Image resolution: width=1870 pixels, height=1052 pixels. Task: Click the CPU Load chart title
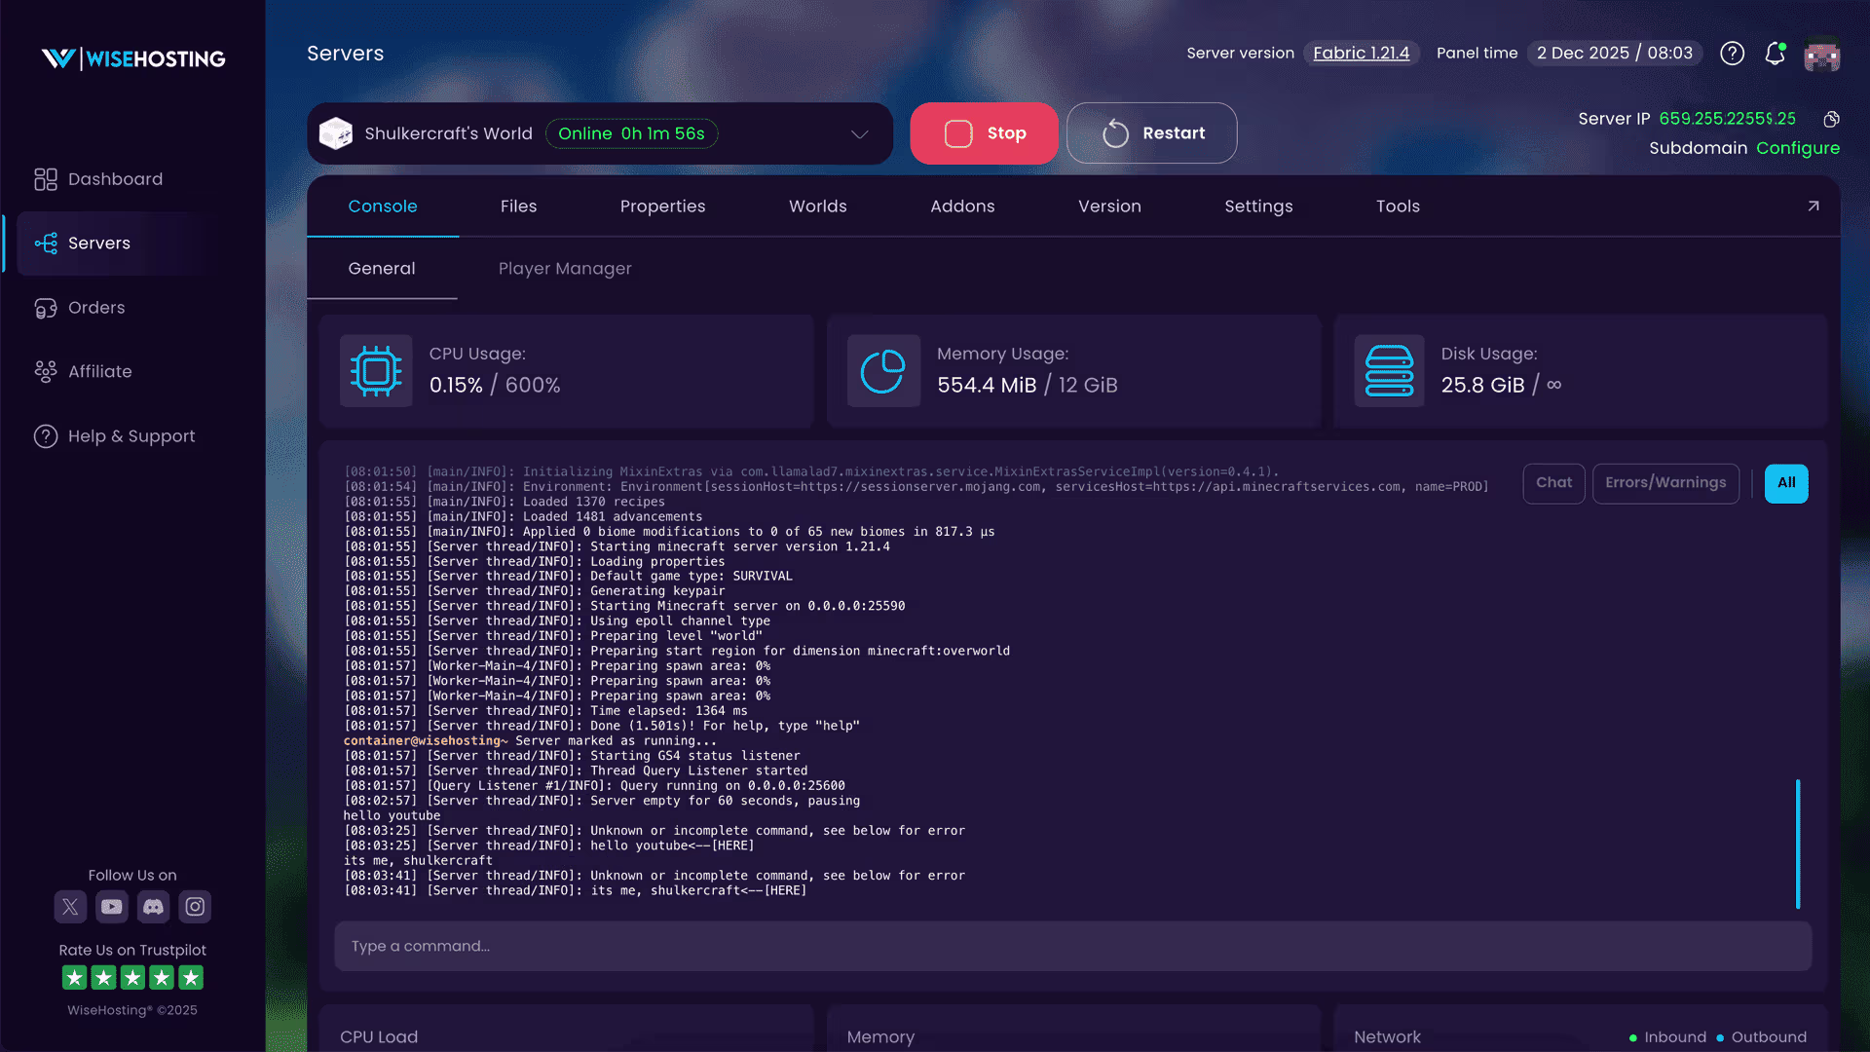(x=379, y=1037)
